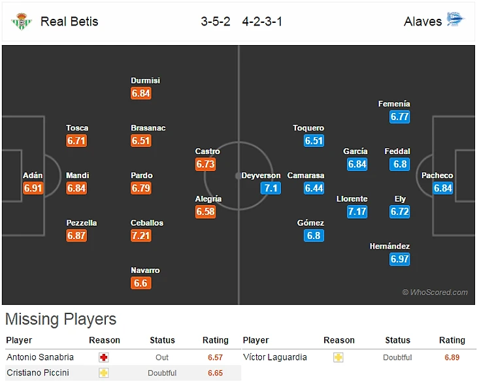477x382 pixels.
Task: Click the Alaves club crest
Action: coord(455,20)
